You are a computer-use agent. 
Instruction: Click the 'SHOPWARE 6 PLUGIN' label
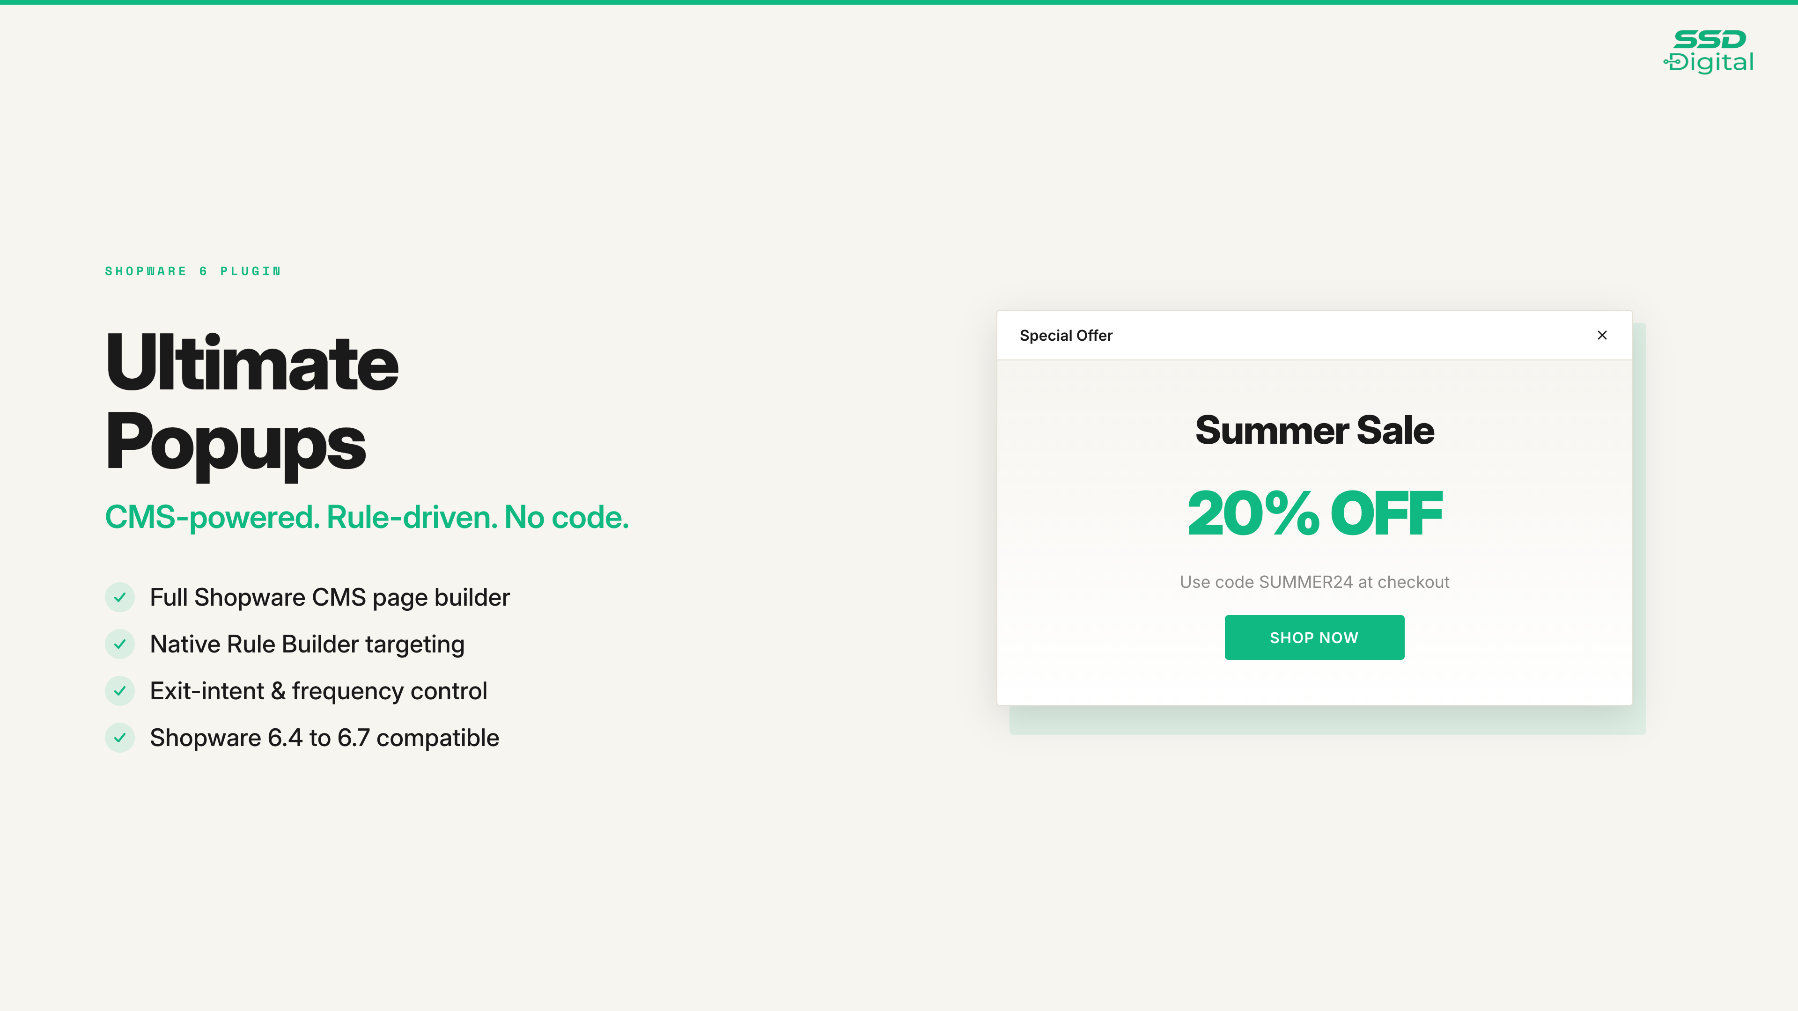pos(192,271)
